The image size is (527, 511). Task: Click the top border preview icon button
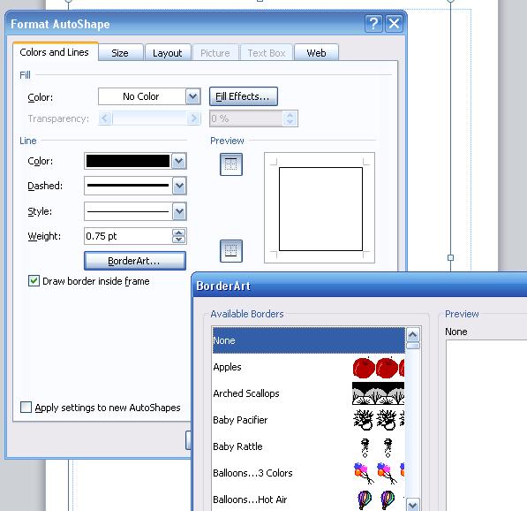click(231, 164)
